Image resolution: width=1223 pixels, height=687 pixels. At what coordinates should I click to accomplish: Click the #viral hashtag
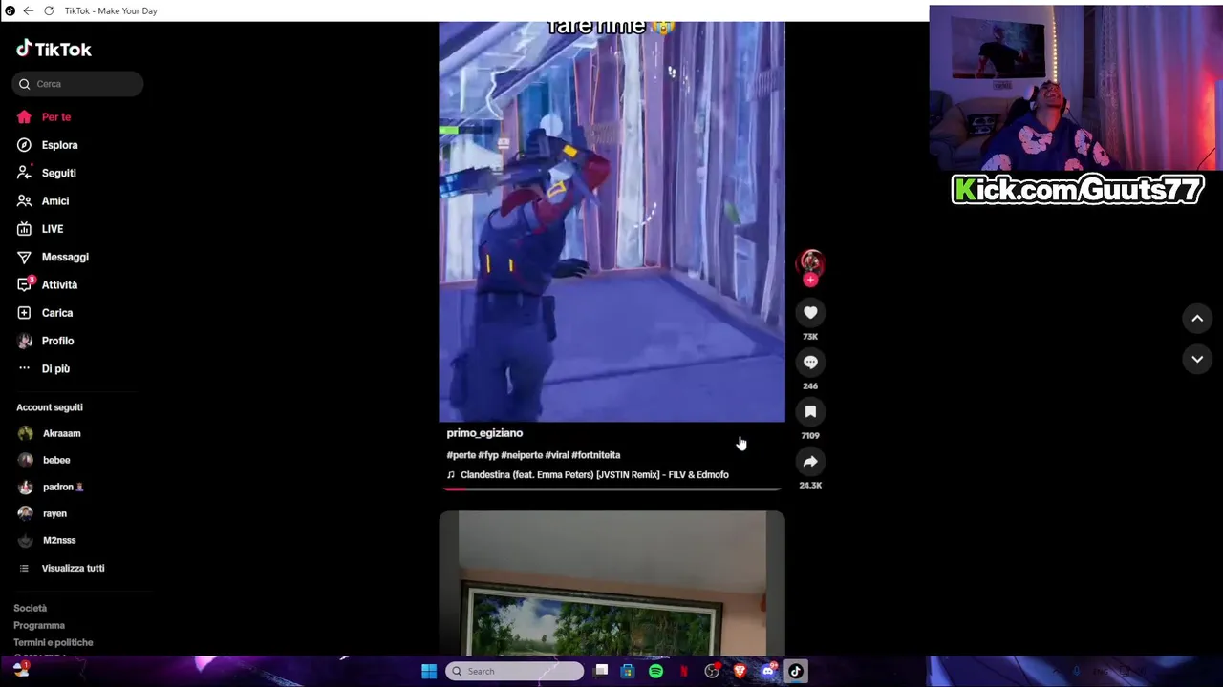556,455
